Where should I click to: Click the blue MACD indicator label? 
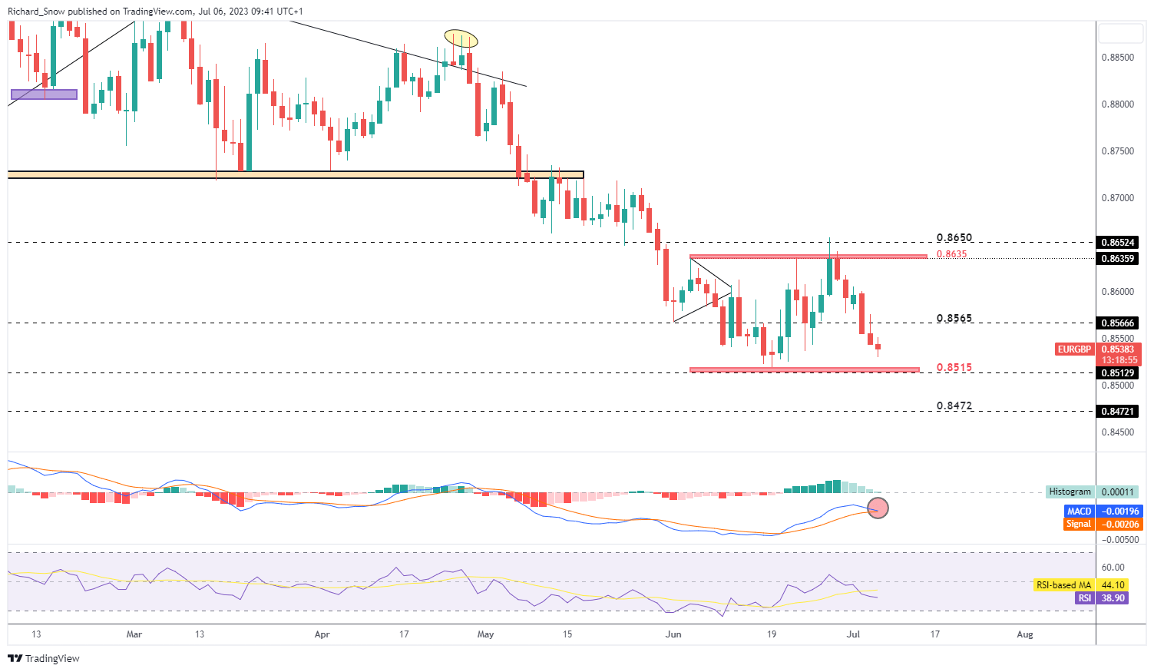(x=1079, y=511)
